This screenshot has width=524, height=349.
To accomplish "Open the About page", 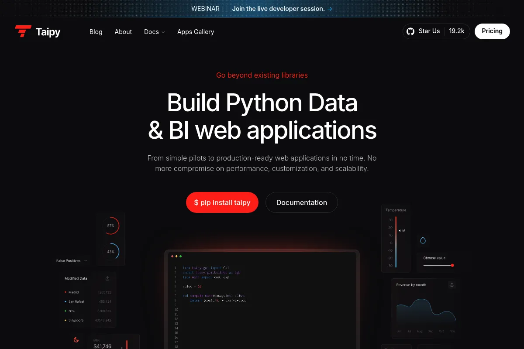I will point(123,32).
